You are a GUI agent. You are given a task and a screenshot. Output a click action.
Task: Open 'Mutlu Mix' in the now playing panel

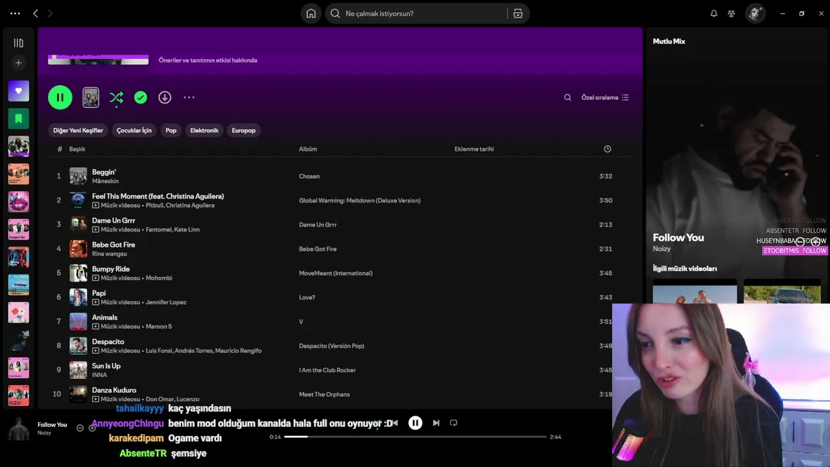tap(669, 42)
